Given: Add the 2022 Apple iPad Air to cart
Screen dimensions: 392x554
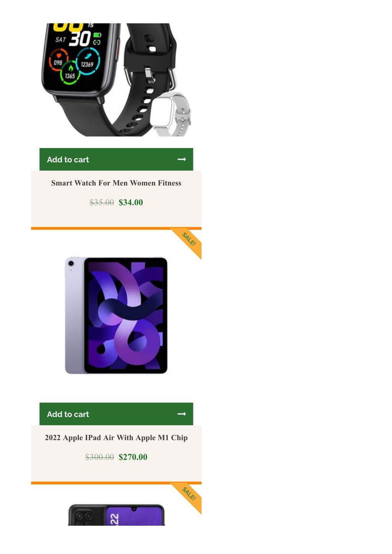Looking at the screenshot, I should point(116,414).
